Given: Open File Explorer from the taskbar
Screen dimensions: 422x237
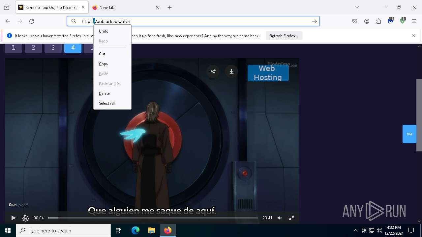Looking at the screenshot, I should point(151,230).
